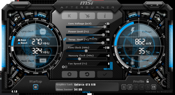Click the Powered by Rivatuner text
The width and height of the screenshot is (175, 95).
(x=159, y=92)
